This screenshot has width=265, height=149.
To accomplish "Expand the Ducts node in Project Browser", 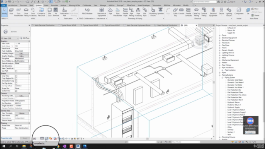I will pyautogui.click(x=220, y=35).
